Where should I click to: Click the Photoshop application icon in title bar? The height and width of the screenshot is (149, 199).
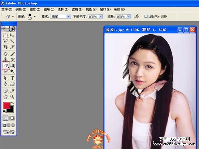coord(3,3)
